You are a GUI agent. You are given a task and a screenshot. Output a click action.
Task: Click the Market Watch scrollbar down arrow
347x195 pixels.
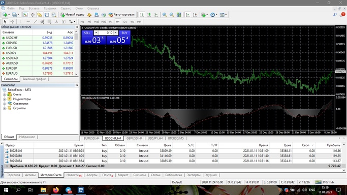click(x=76, y=74)
